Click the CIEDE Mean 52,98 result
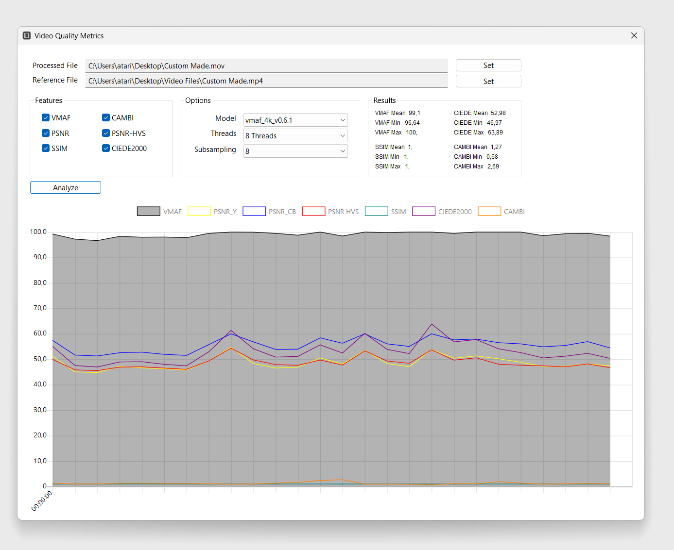674x550 pixels. tap(480, 113)
